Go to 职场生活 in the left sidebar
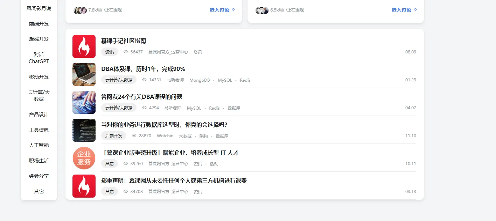Viewport: 496px width, 221px height. tap(39, 161)
